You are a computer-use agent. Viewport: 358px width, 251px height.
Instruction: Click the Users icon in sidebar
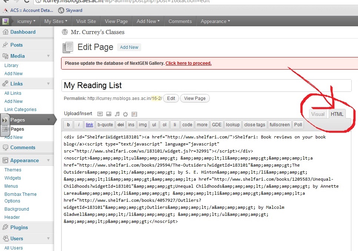pos(6,238)
